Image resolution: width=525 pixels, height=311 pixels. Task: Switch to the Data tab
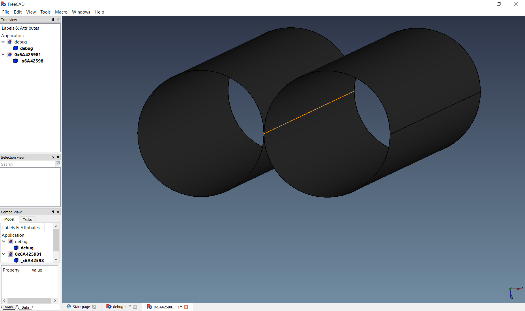pyautogui.click(x=25, y=307)
